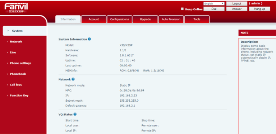Open Network section help icon
Screen dimensions: 276x134
point(73,79)
